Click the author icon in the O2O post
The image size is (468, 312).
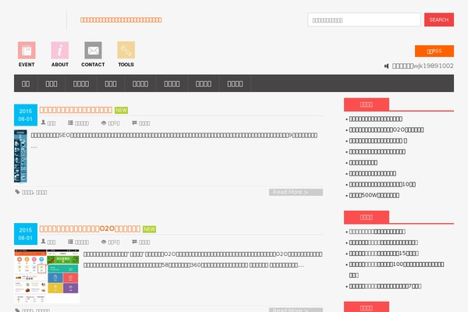pyautogui.click(x=43, y=241)
